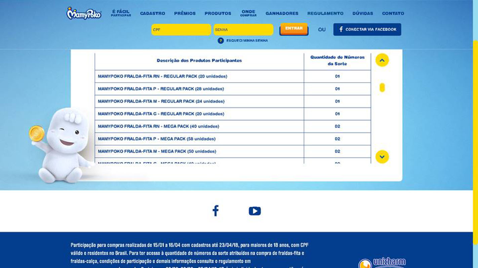This screenshot has width=478, height=268.
Task: Focus the CPF input field
Action: click(x=181, y=29)
